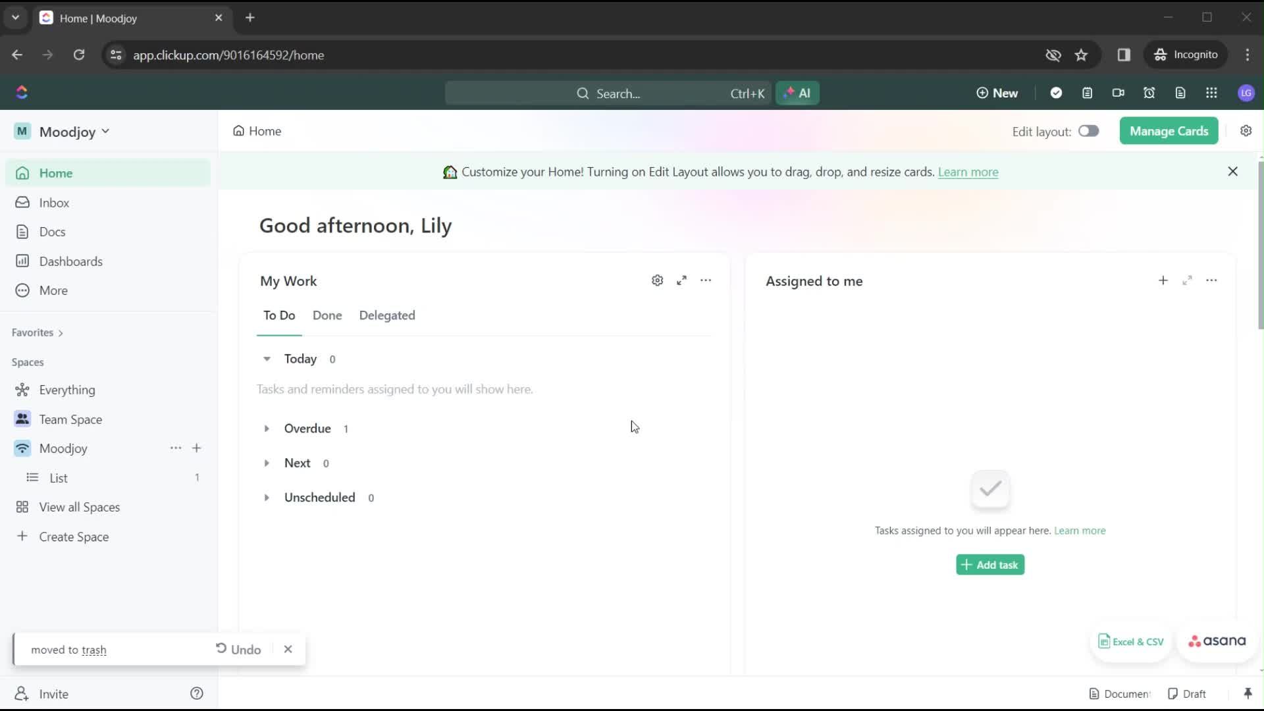Click the Add task button
This screenshot has height=711, width=1264.
point(989,564)
